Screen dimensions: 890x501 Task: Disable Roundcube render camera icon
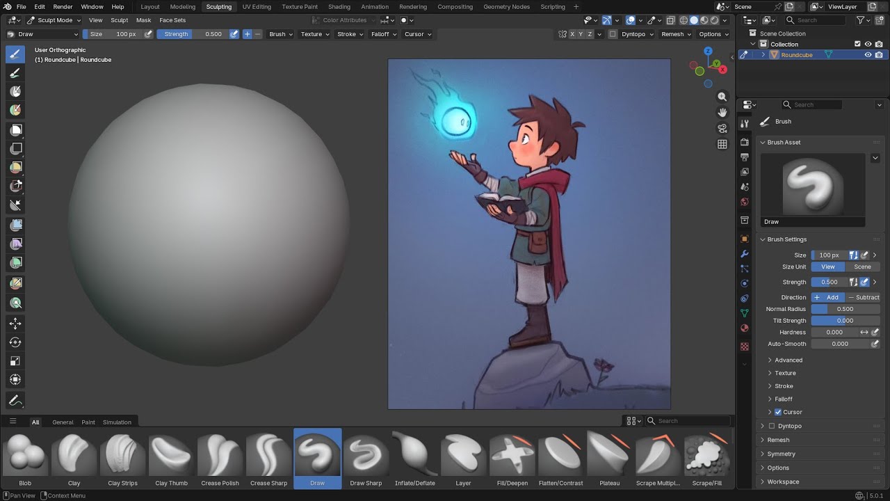tap(879, 55)
